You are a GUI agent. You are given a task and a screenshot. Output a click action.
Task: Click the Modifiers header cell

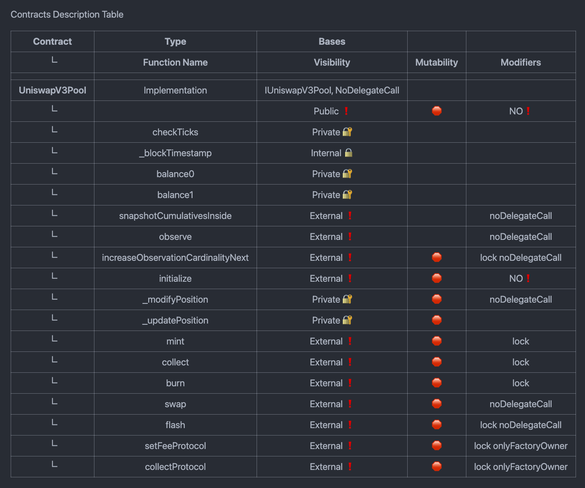tap(521, 62)
